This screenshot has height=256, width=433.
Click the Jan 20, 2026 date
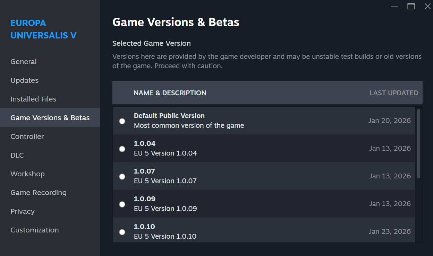tap(390, 121)
